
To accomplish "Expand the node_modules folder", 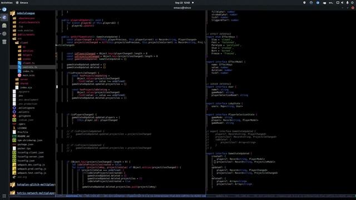I will (25, 31).
